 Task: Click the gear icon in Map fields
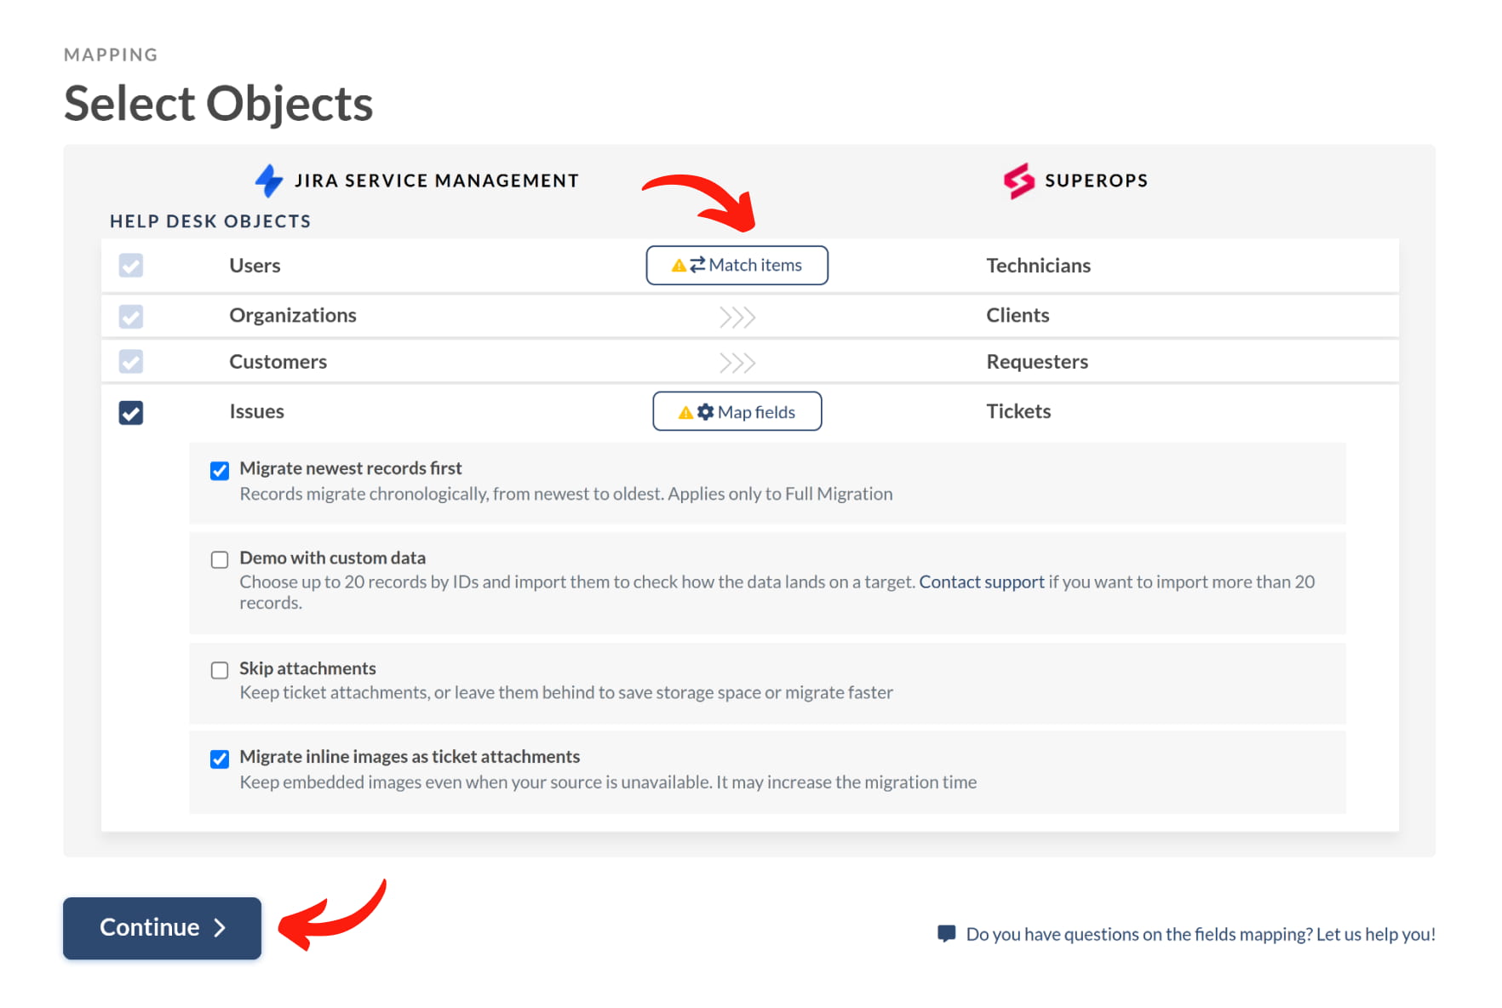point(705,412)
